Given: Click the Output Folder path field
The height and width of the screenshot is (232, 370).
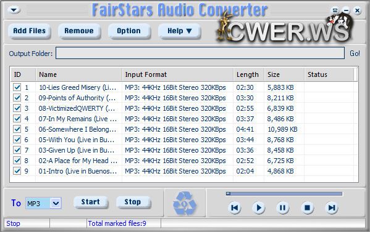Looking at the screenshot, I should pyautogui.click(x=200, y=53).
